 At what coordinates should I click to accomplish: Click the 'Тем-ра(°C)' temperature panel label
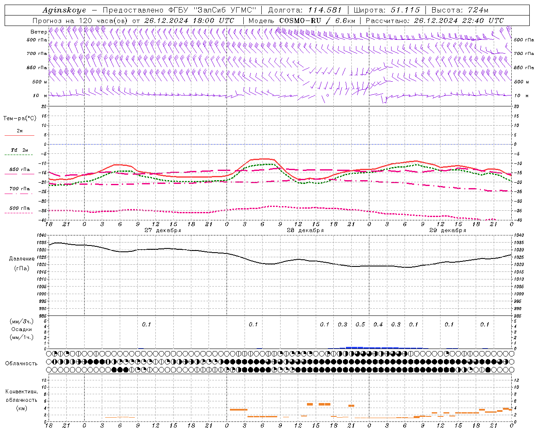pos(20,119)
